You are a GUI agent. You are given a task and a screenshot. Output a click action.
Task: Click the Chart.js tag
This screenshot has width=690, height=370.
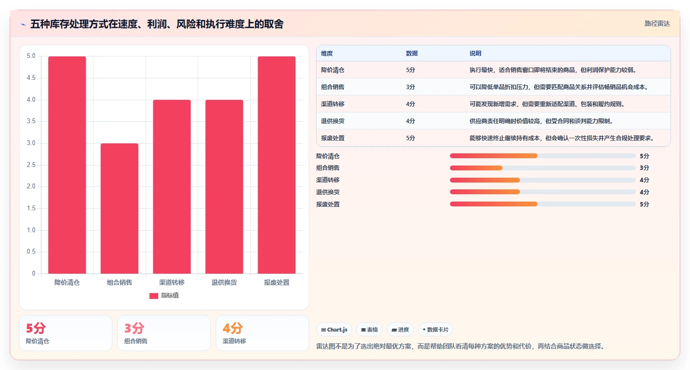335,330
